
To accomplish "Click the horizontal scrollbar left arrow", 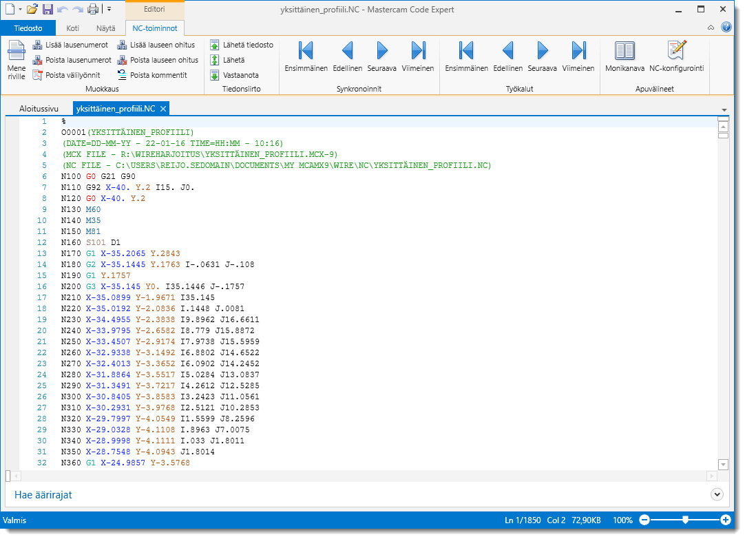I will tap(16, 476).
